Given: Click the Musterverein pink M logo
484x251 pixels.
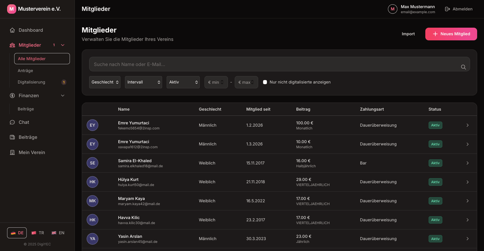Looking at the screenshot, I should point(11,9).
